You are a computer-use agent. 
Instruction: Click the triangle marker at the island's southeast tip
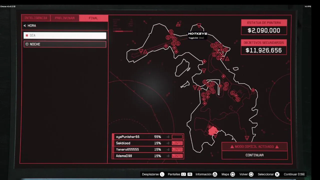pyautogui.click(x=247, y=138)
